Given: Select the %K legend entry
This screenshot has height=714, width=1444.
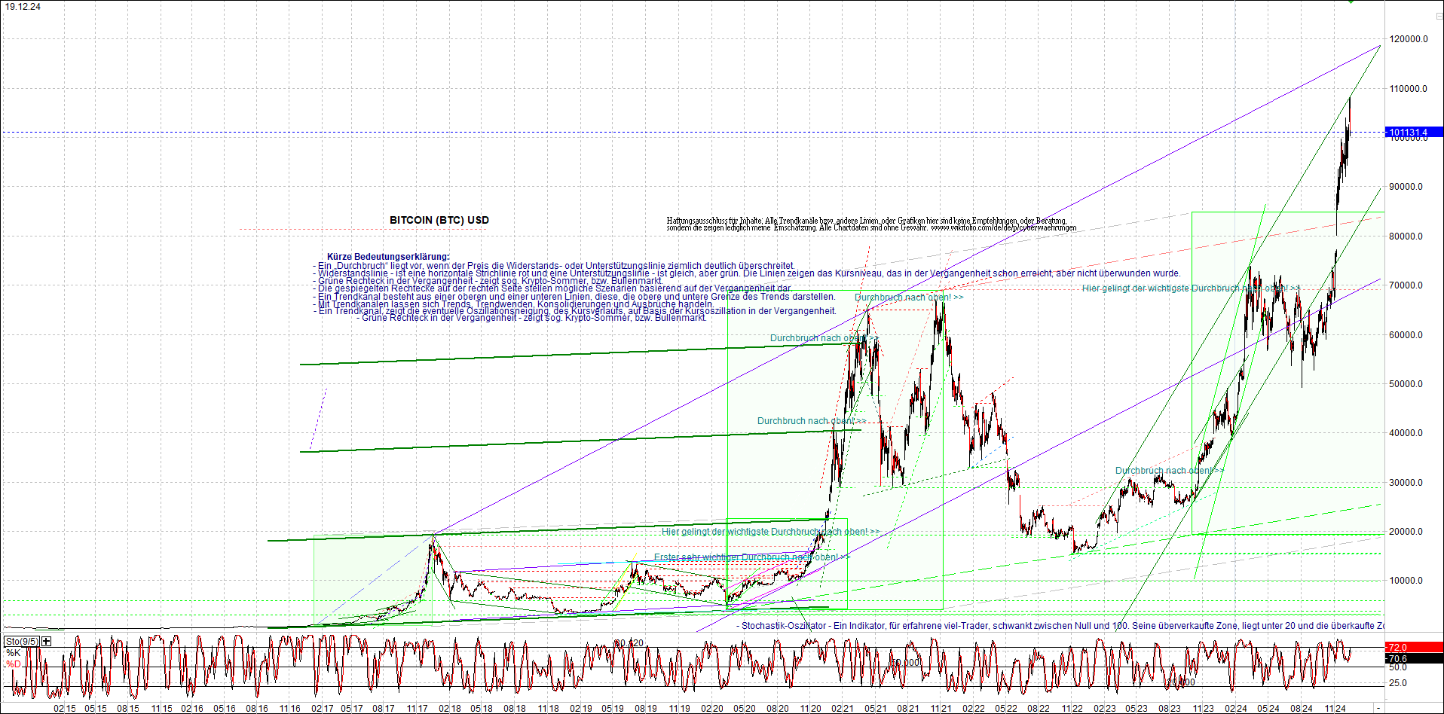Looking at the screenshot, I should pos(14,652).
